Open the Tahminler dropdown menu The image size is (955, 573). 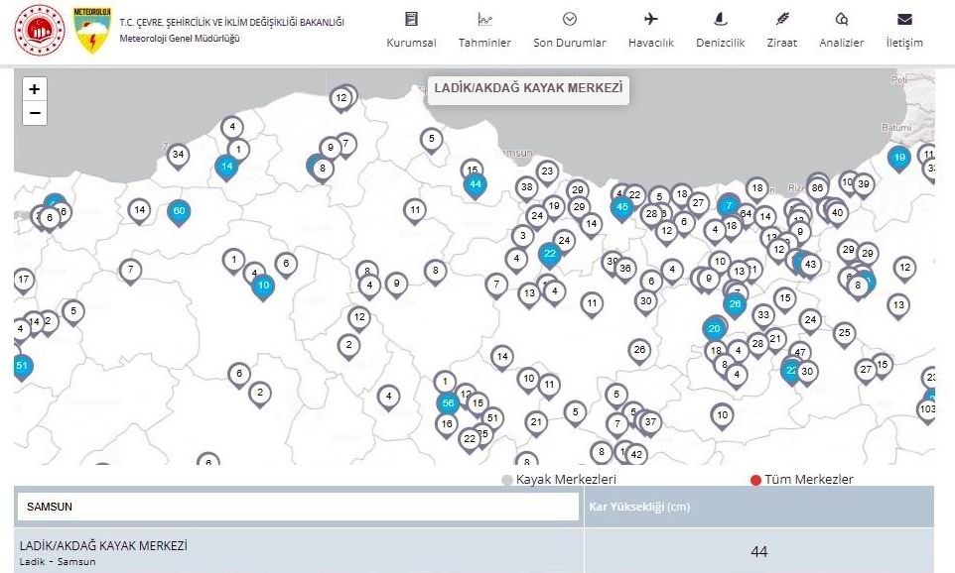(x=484, y=31)
